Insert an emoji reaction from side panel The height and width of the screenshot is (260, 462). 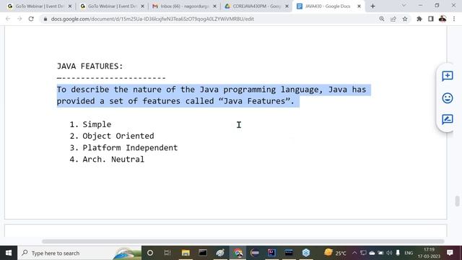pyautogui.click(x=448, y=98)
